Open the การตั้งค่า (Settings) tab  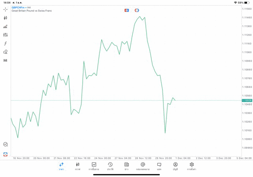coord(192,166)
